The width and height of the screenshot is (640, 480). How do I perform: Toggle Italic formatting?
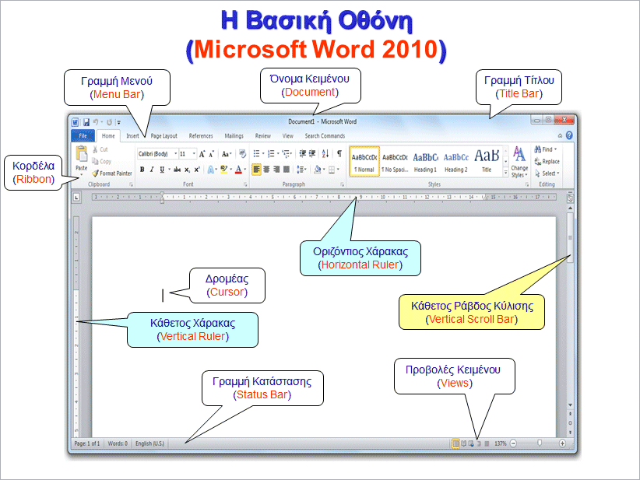(152, 170)
